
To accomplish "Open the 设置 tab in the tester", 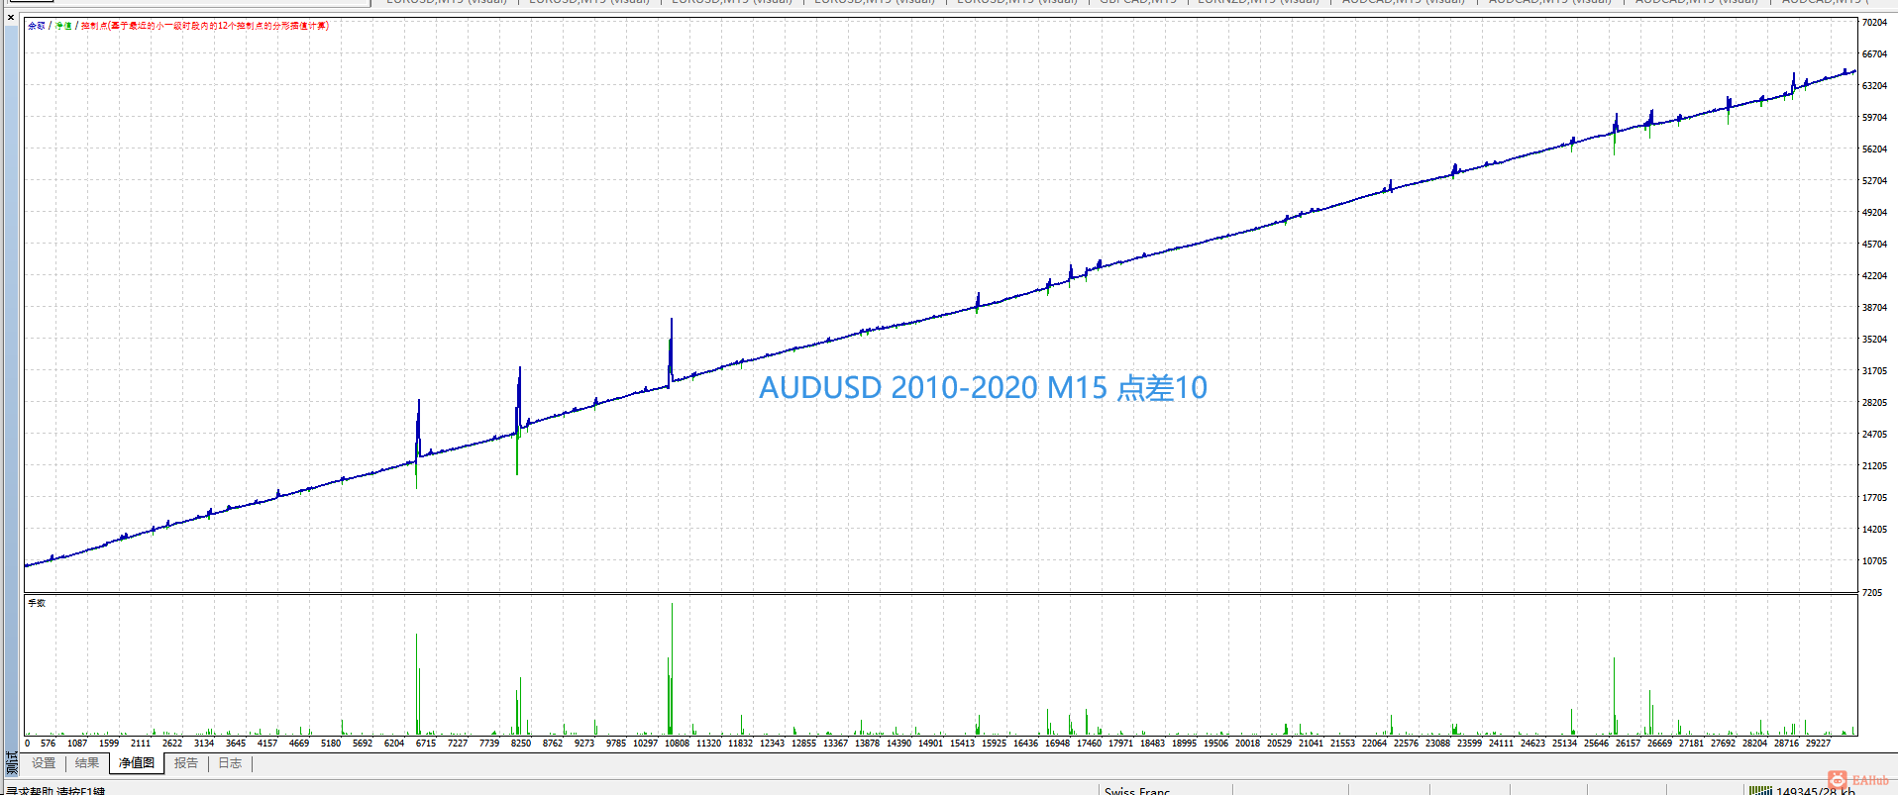I will [x=44, y=763].
